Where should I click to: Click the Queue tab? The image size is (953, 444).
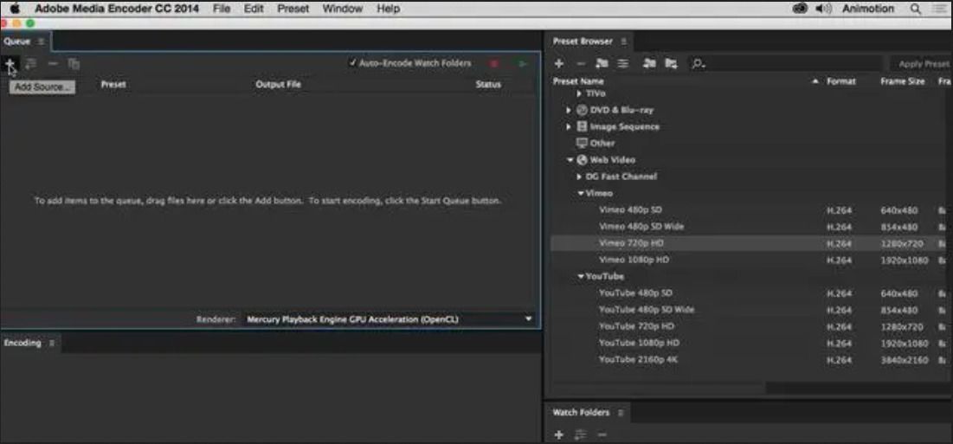click(17, 42)
